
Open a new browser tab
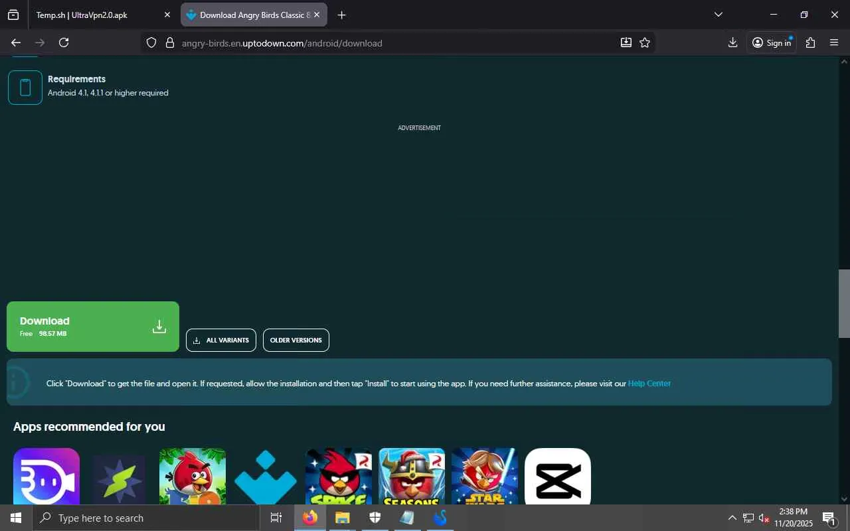coord(341,15)
